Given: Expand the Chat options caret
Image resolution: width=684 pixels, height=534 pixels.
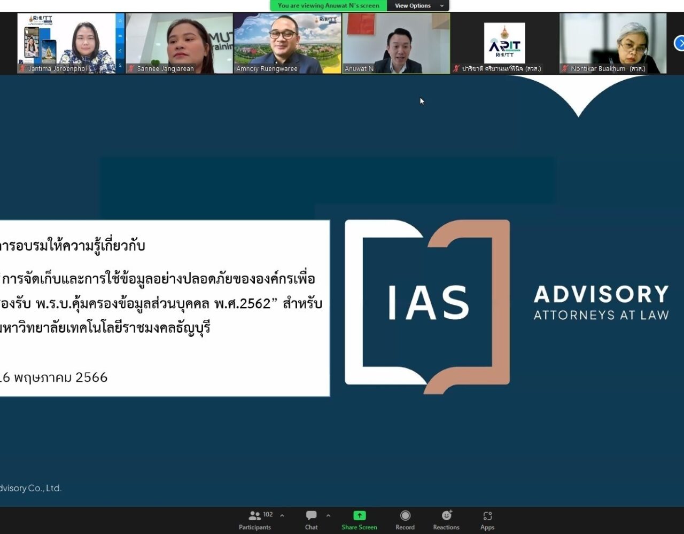Looking at the screenshot, I should [328, 515].
